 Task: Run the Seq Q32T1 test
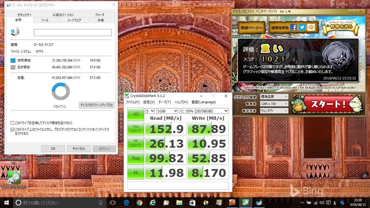(136, 129)
